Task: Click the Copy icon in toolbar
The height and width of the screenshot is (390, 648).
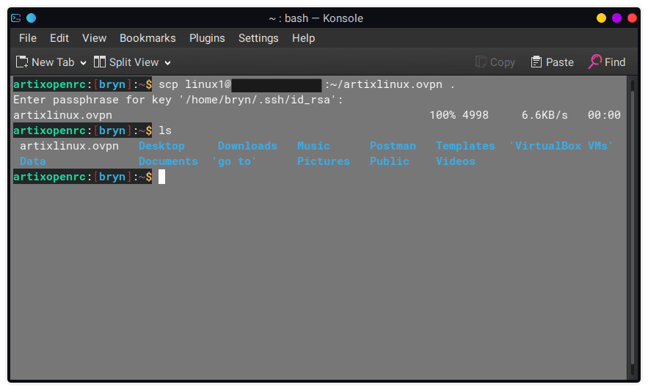Action: [481, 62]
